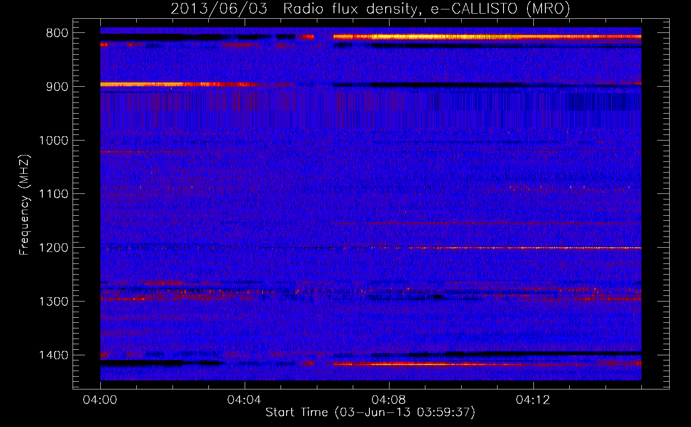Select the 1100 frequency axis label
Screen dimensions: 691x427
pyautogui.click(x=53, y=194)
